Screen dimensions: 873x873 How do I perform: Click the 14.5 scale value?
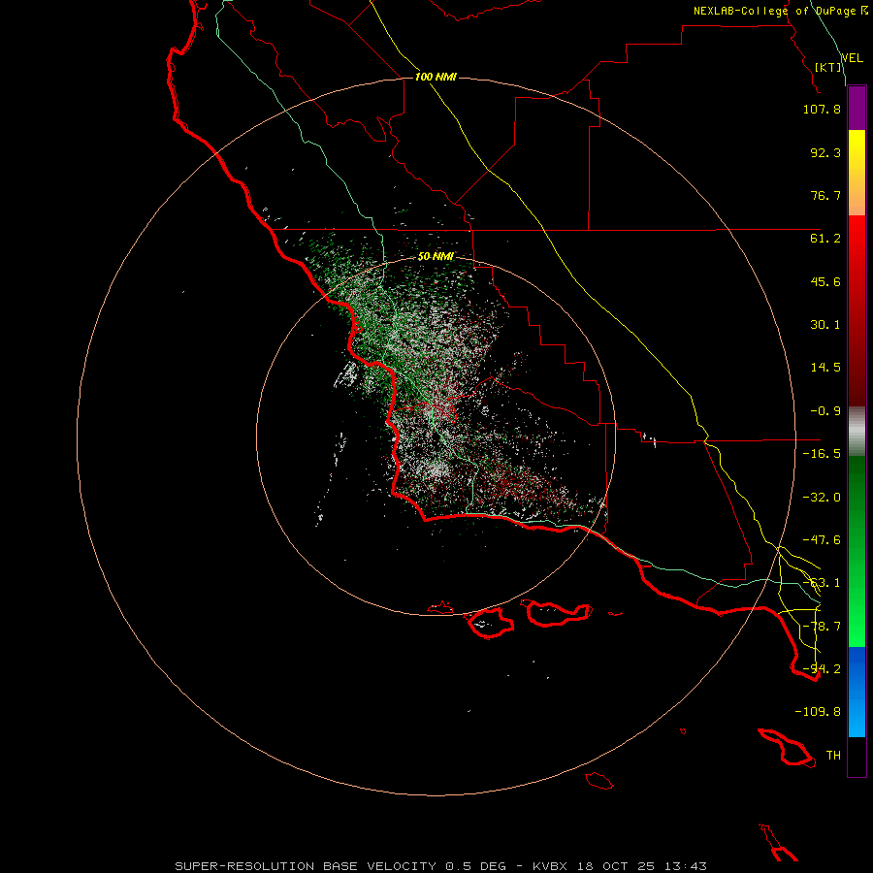click(x=825, y=368)
